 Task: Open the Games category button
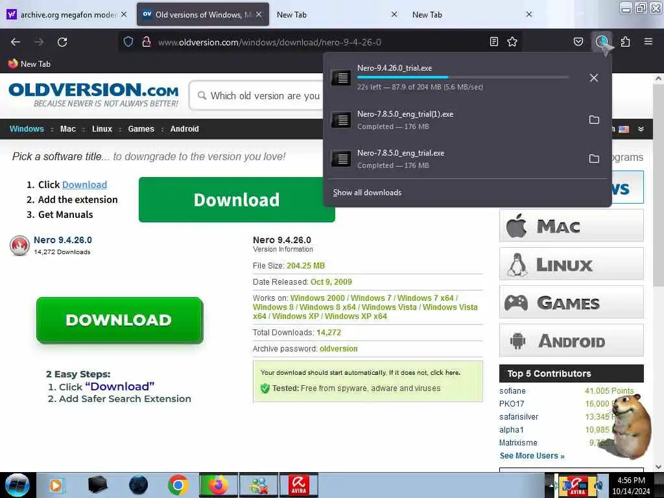571,302
